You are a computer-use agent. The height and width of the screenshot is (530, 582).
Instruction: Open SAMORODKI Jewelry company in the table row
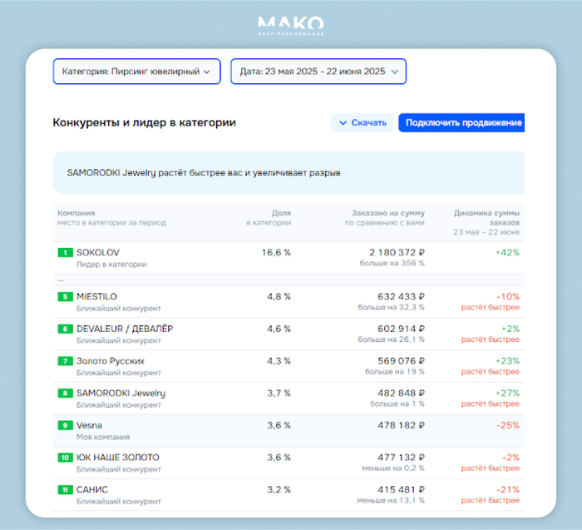click(121, 393)
